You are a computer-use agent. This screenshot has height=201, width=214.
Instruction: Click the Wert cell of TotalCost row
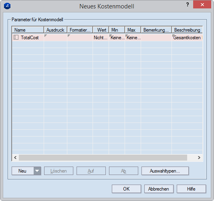click(101, 38)
